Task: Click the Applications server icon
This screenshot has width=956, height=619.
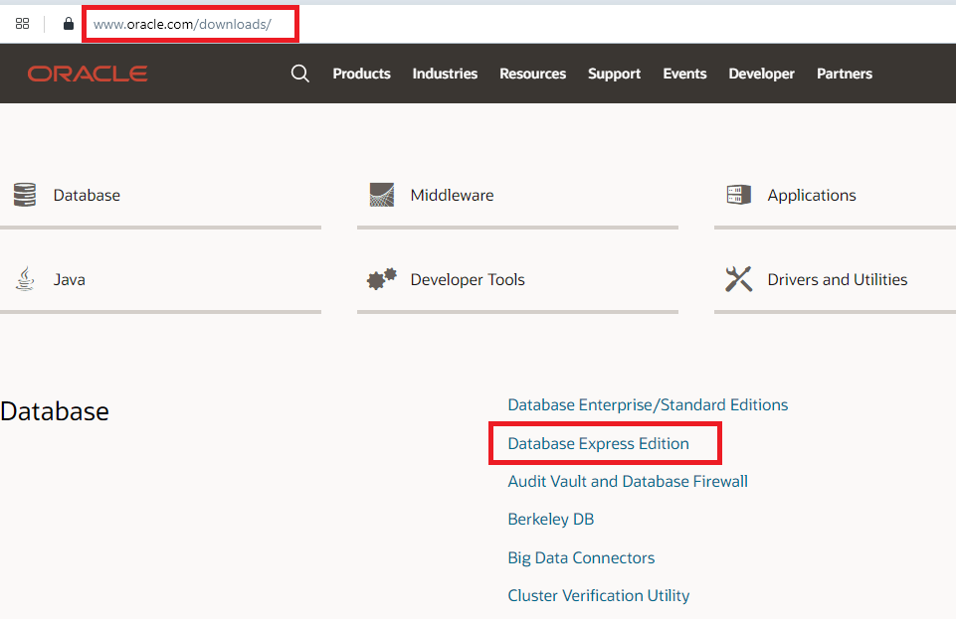Action: point(738,195)
